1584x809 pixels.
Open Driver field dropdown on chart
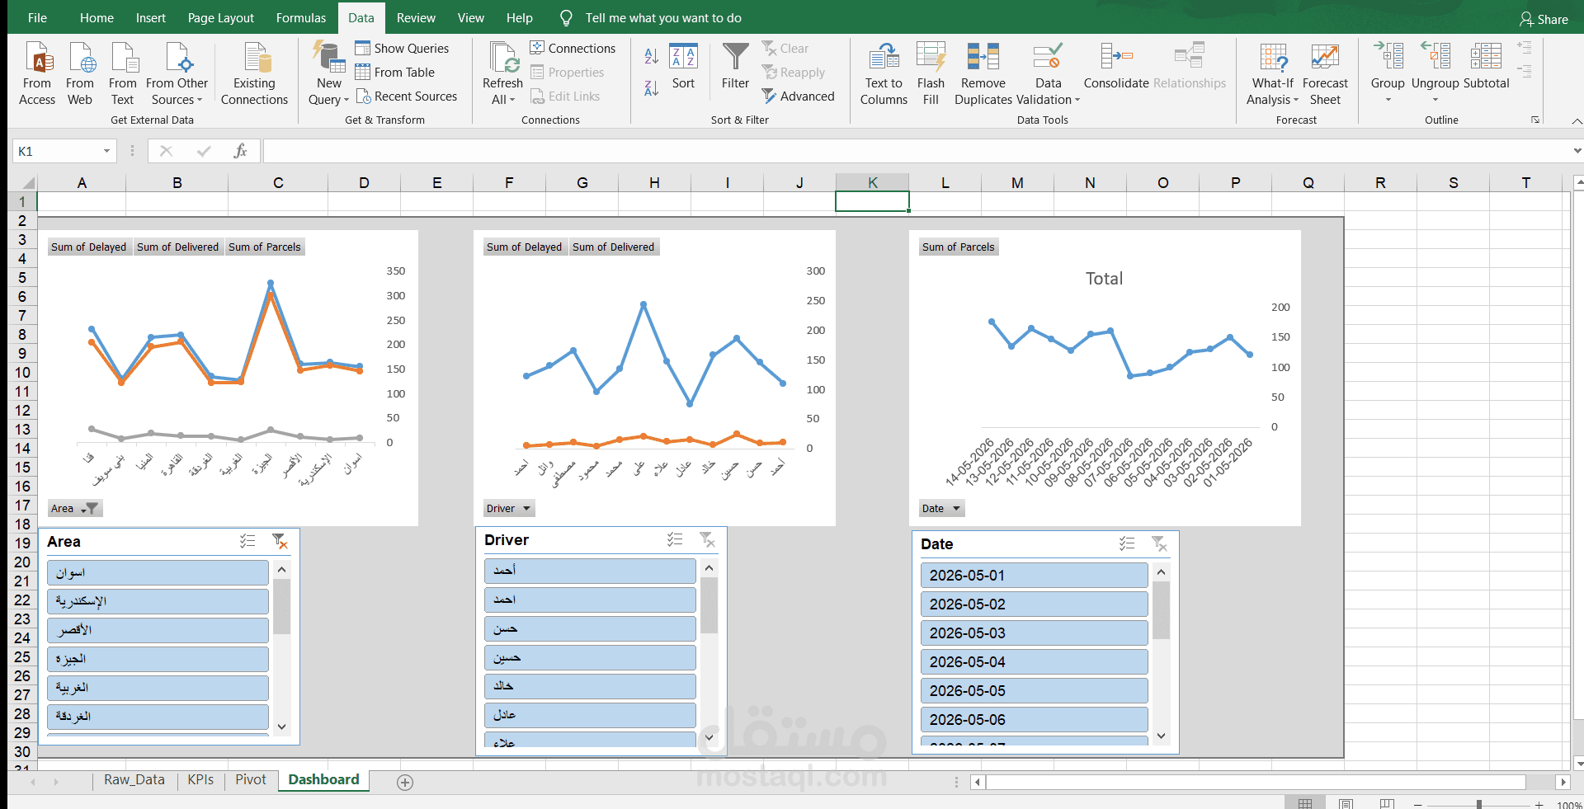[x=509, y=509]
